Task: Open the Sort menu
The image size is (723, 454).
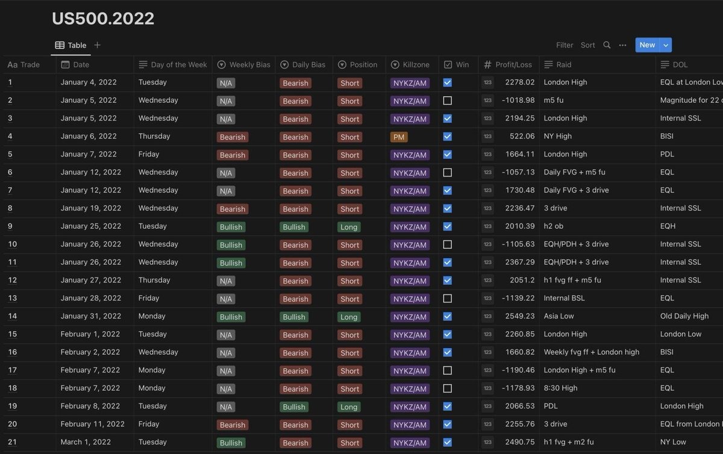Action: [x=587, y=45]
